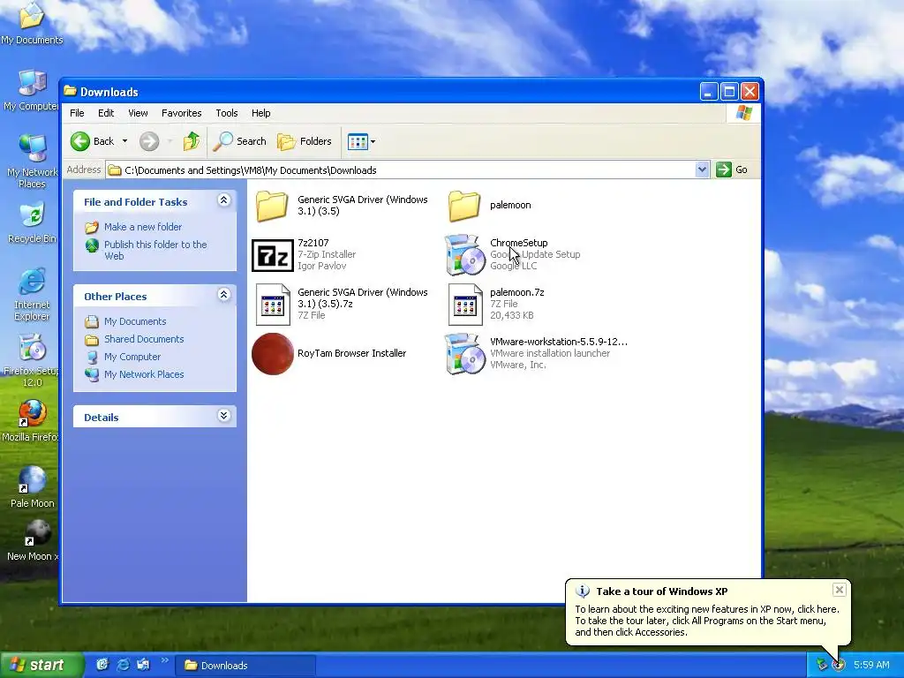Image resolution: width=904 pixels, height=678 pixels.
Task: Select the palemoon.7z file icon
Action: (x=464, y=305)
